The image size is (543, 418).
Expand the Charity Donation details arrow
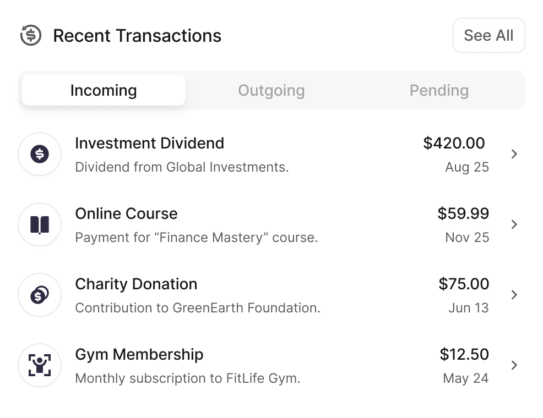(514, 295)
